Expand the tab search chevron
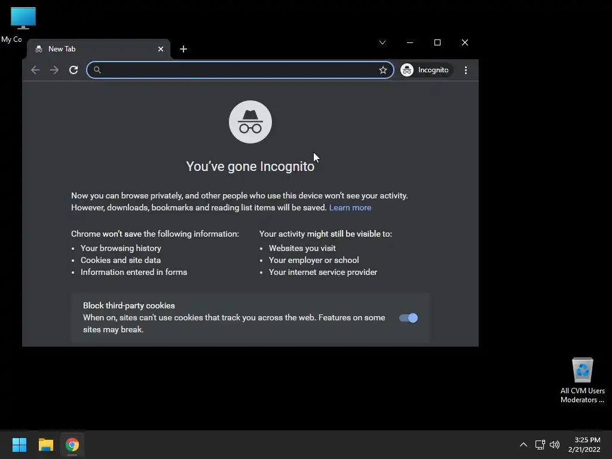The height and width of the screenshot is (459, 612). click(x=382, y=42)
